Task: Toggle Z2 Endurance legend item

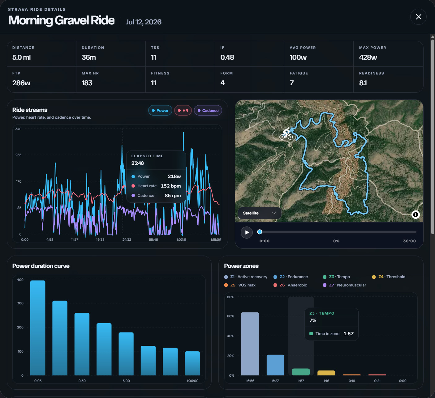Action: click(x=291, y=277)
